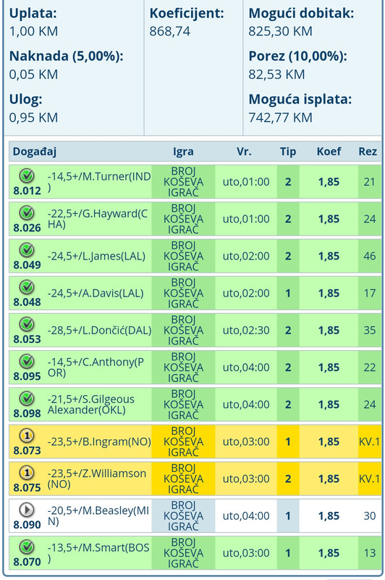Viewport: 385px width, 580px height.
Task: Click event code 8.090
Action: [x=27, y=524]
